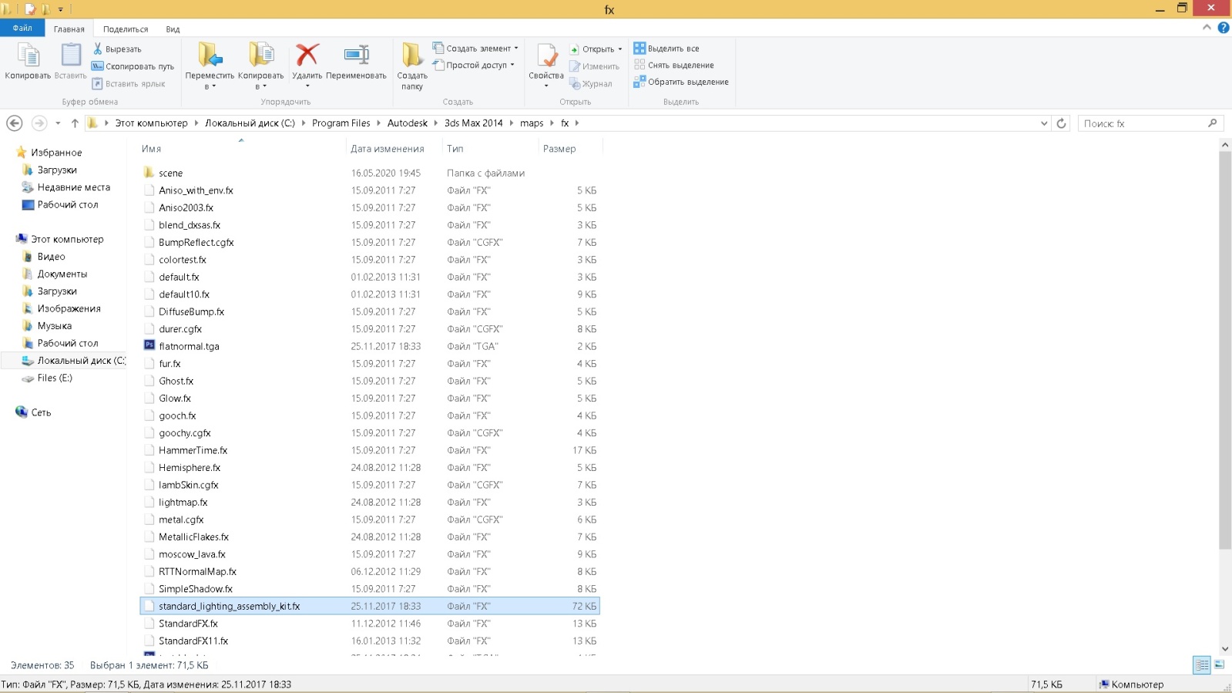Open Properties (Свойства) in the ribbon
1232x693 pixels.
[x=546, y=57]
